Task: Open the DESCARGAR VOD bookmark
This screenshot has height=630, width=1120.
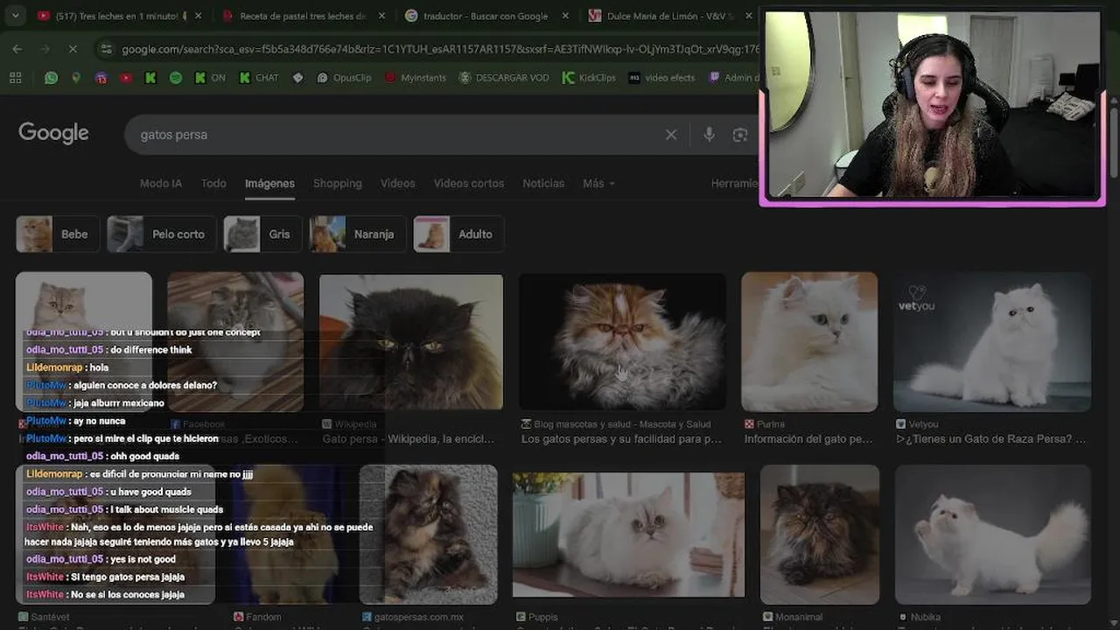Action: [x=504, y=78]
